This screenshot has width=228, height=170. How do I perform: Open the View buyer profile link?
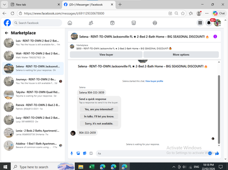click(154, 81)
